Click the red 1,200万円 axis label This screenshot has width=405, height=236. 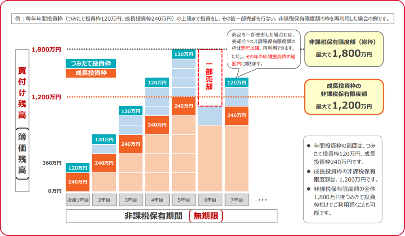(46, 97)
